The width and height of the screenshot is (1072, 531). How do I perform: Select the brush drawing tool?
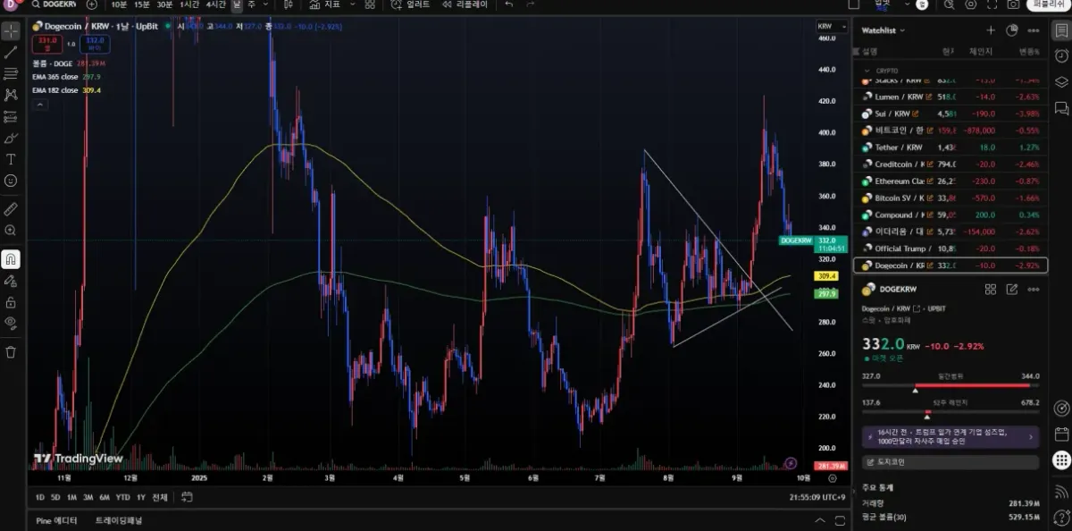tap(11, 138)
